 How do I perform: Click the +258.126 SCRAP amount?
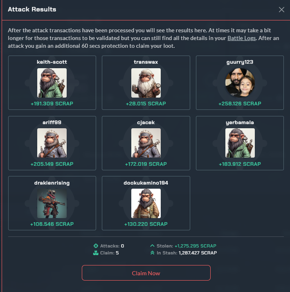(240, 104)
